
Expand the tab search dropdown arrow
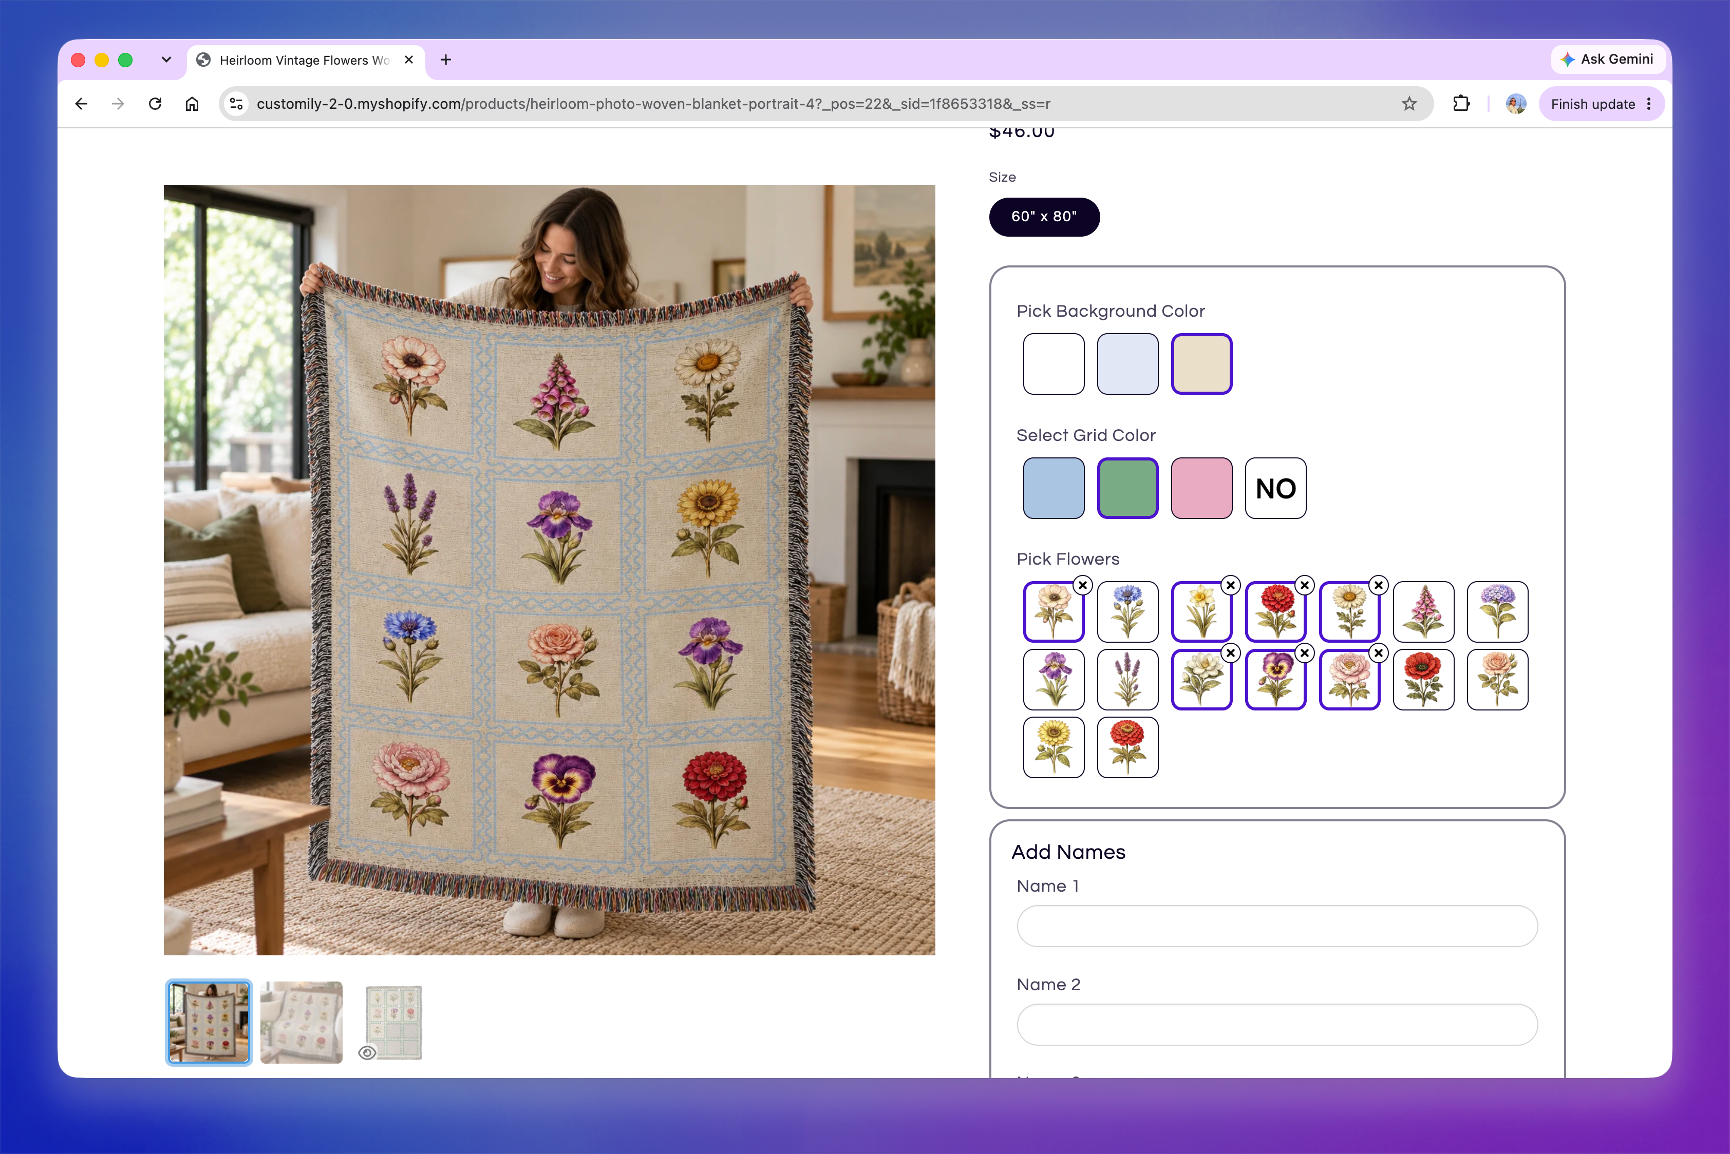tap(166, 60)
